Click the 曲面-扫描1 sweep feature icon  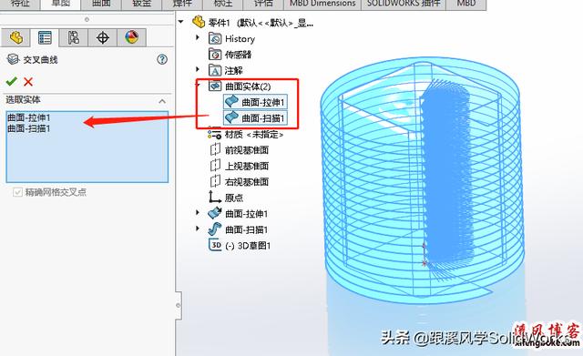tap(215, 229)
